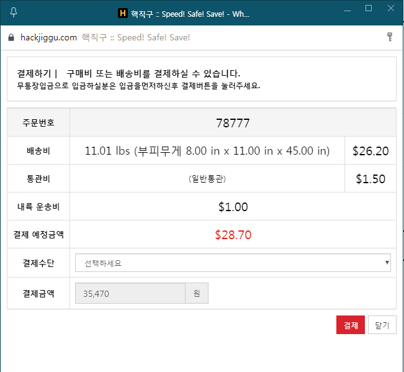The height and width of the screenshot is (372, 404).
Task: Click the yellow H site favicon
Action: point(122,13)
